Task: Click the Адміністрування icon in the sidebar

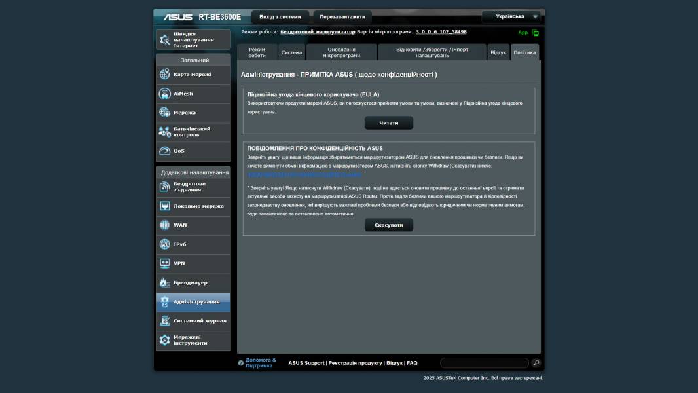Action: click(165, 302)
